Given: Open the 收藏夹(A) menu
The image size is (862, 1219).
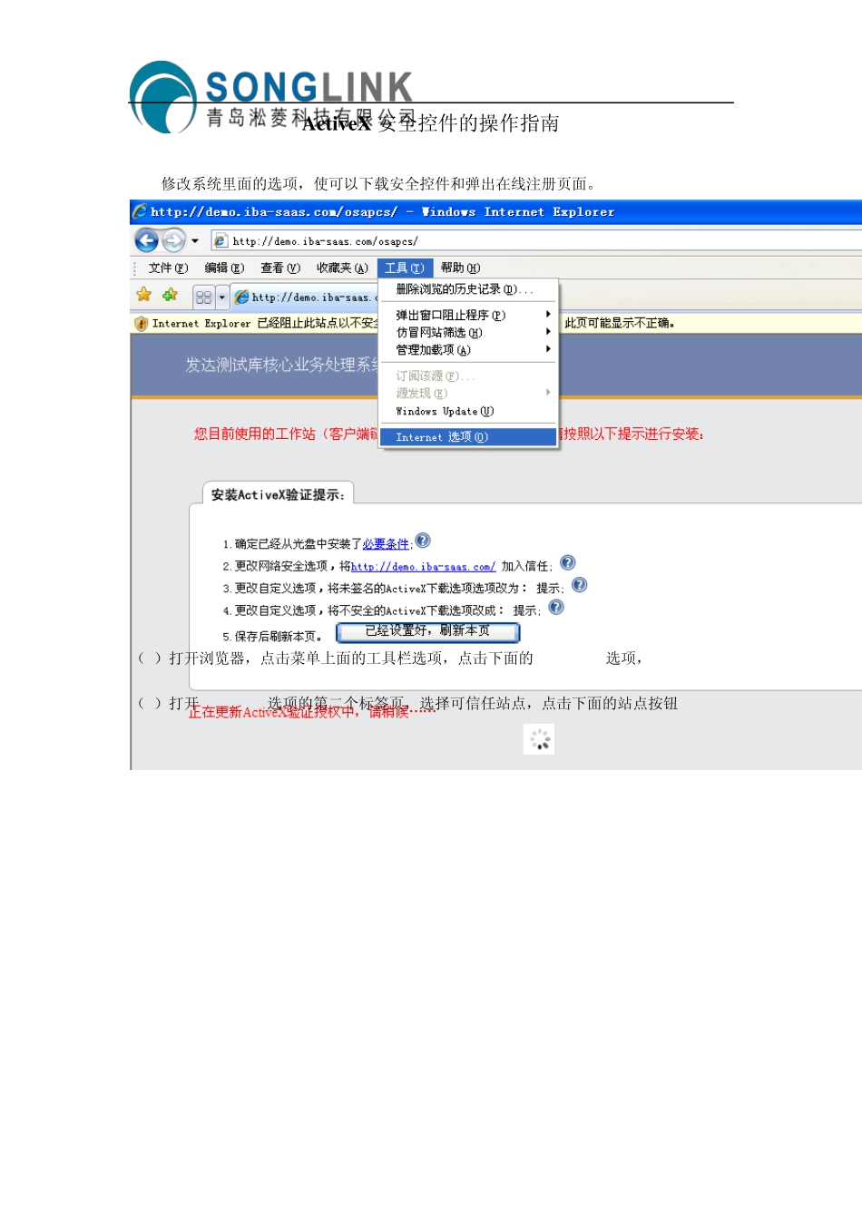Looking at the screenshot, I should pos(342,268).
